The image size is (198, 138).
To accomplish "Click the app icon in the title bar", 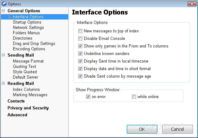I will [4, 4].
